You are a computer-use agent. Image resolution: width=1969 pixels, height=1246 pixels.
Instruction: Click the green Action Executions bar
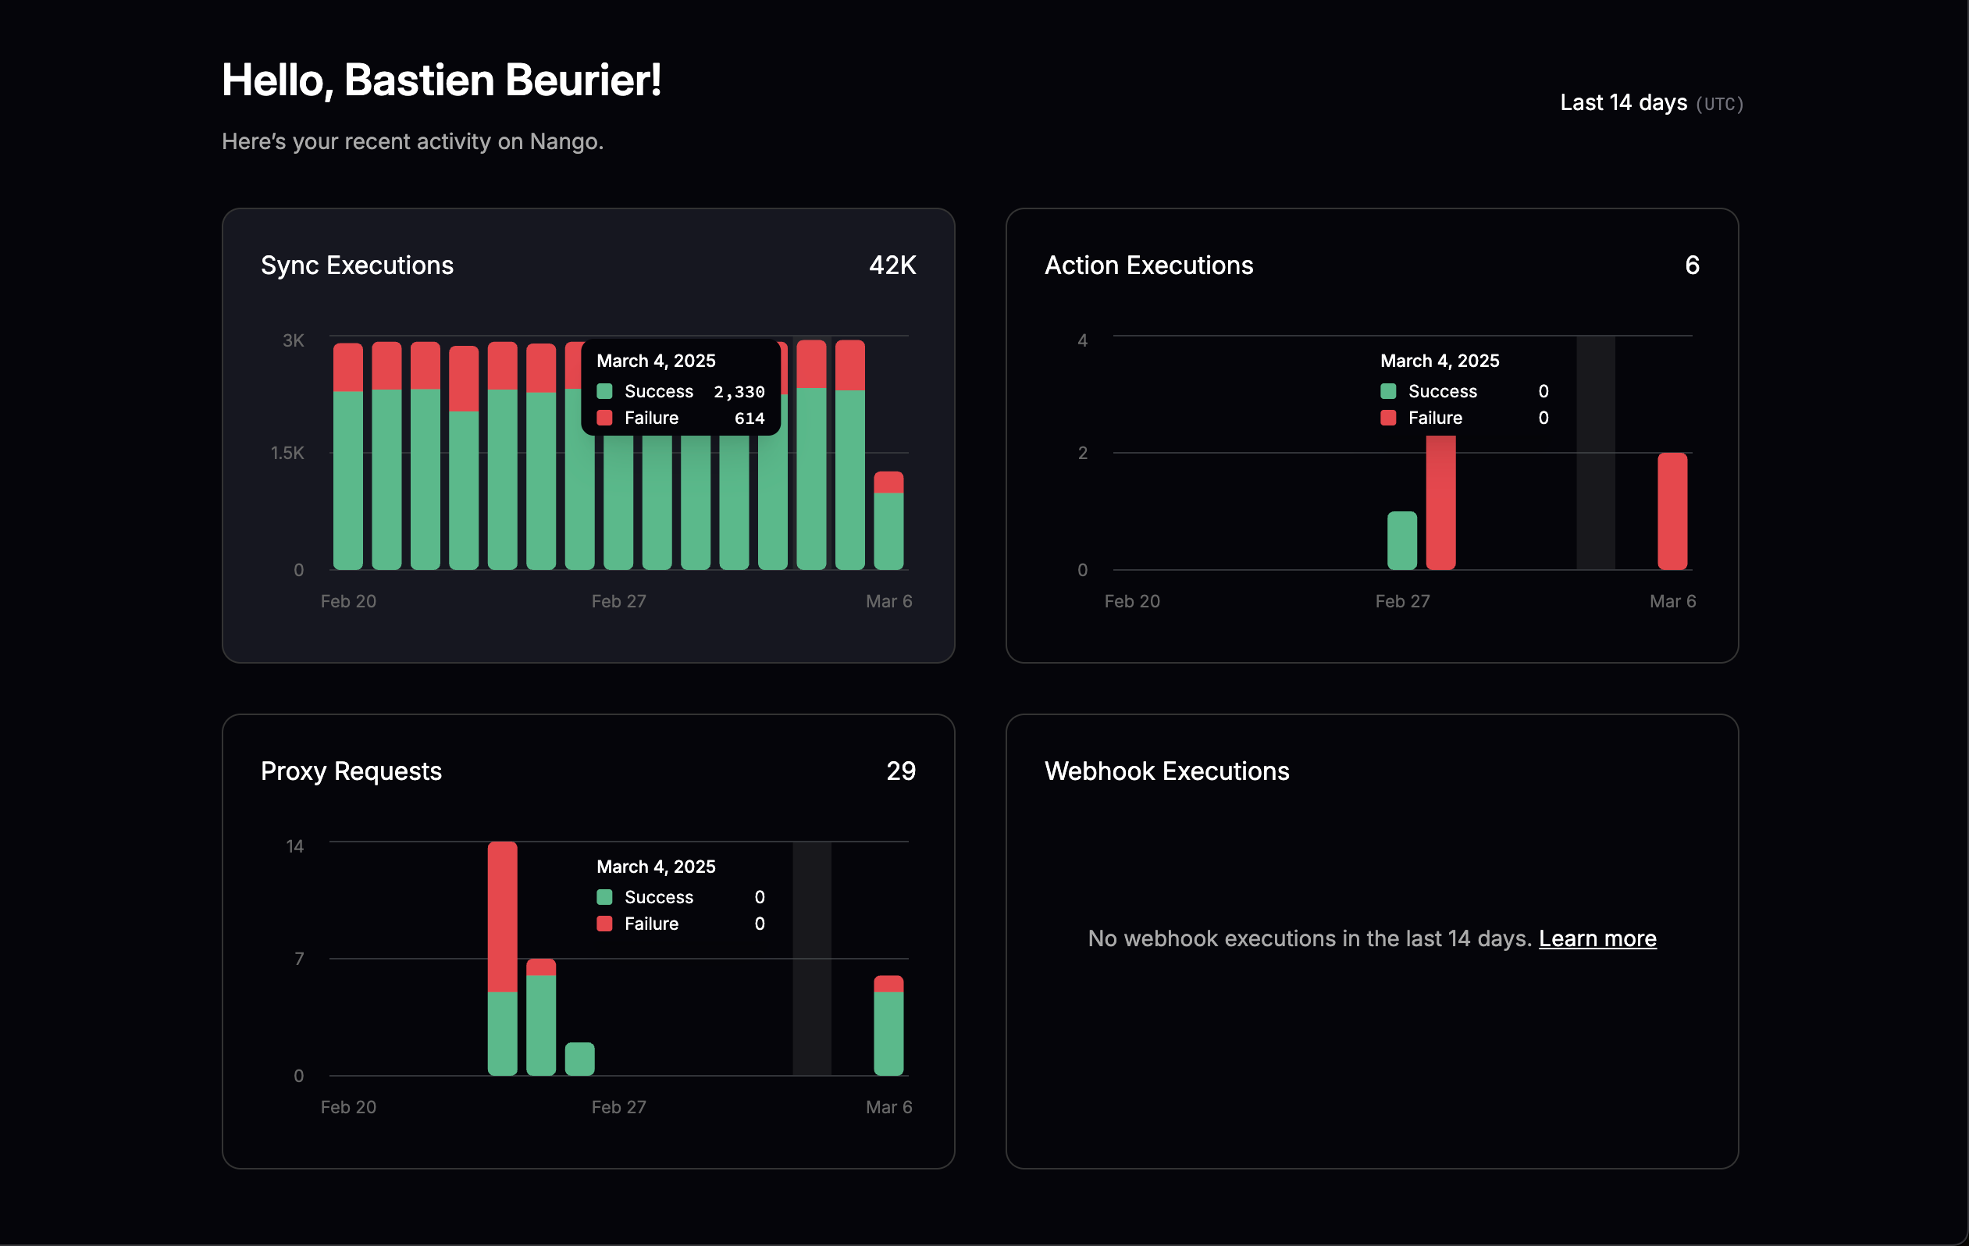tap(1401, 540)
